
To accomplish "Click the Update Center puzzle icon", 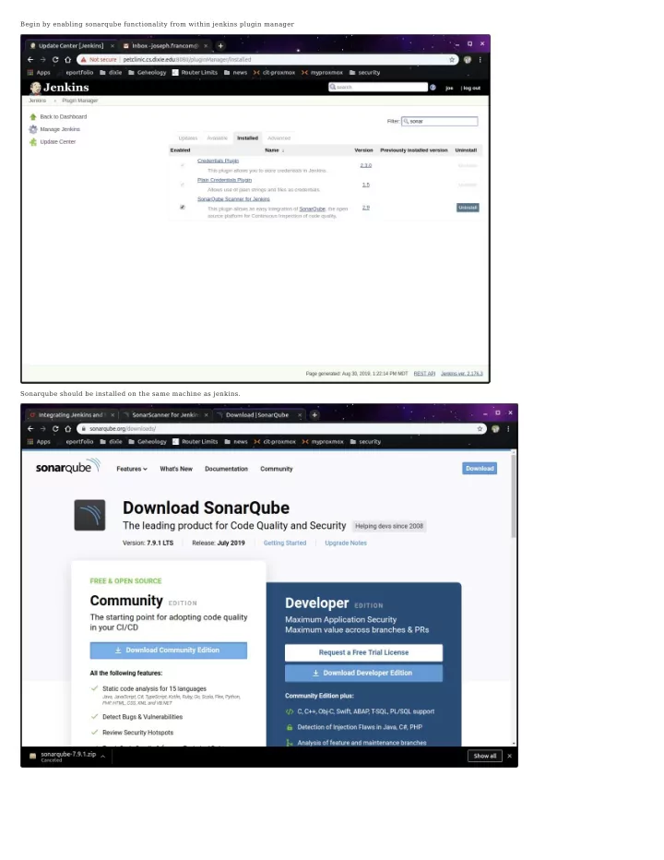I will click(33, 142).
